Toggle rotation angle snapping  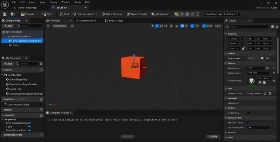pyautogui.click(x=192, y=26)
